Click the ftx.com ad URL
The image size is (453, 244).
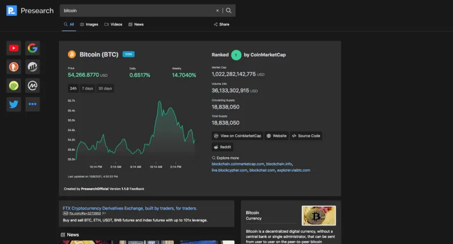(x=85, y=213)
